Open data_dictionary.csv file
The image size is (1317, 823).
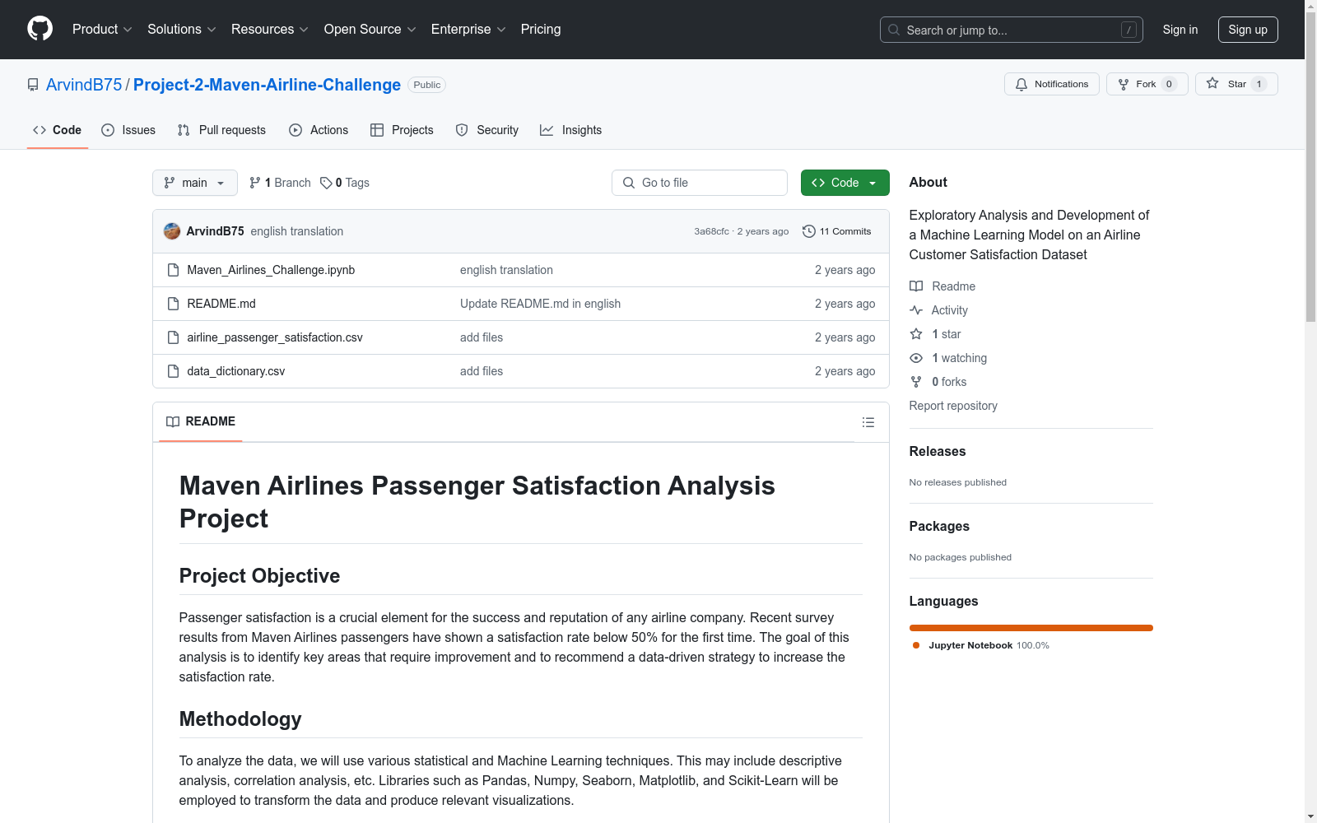click(x=236, y=371)
